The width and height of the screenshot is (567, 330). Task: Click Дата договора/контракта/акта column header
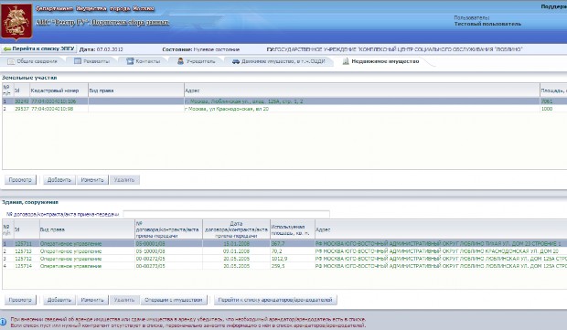click(x=236, y=229)
